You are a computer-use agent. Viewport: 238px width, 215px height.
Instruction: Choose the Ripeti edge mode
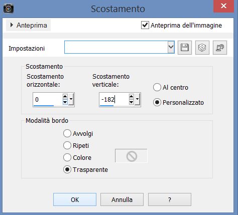point(67,145)
